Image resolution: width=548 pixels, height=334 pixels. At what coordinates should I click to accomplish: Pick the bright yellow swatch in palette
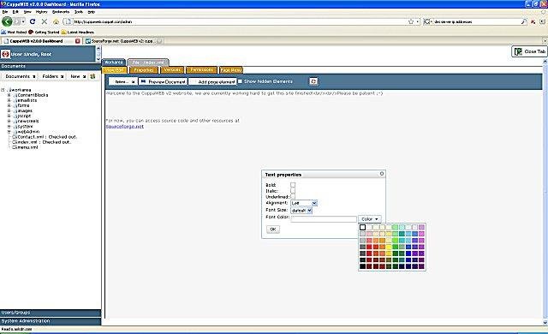(x=389, y=247)
